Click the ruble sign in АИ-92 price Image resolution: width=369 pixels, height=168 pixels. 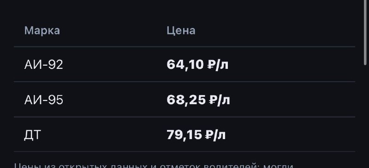210,65
